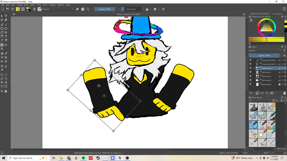Switch to the Tool Options tab
Screen dimensions: 287x161
tap(277, 14)
